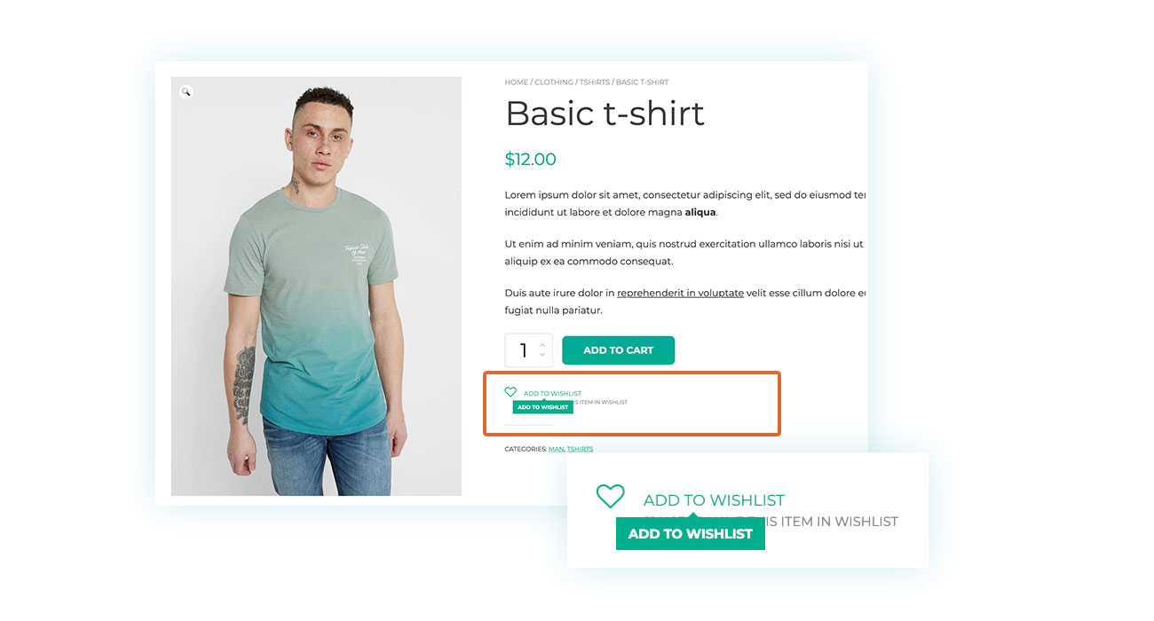Increase quantity with the up arrow
Viewport: 1154px width, 621px height.
point(542,344)
